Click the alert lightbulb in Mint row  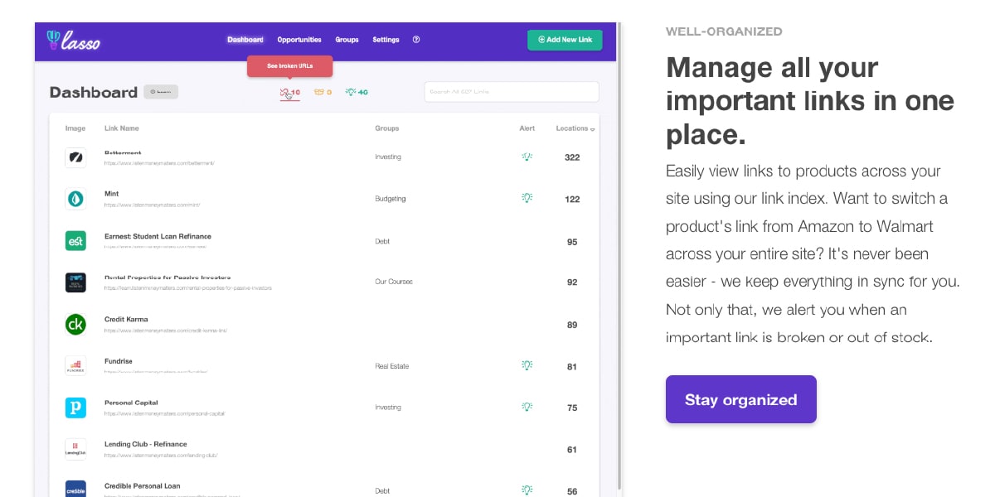pos(527,198)
